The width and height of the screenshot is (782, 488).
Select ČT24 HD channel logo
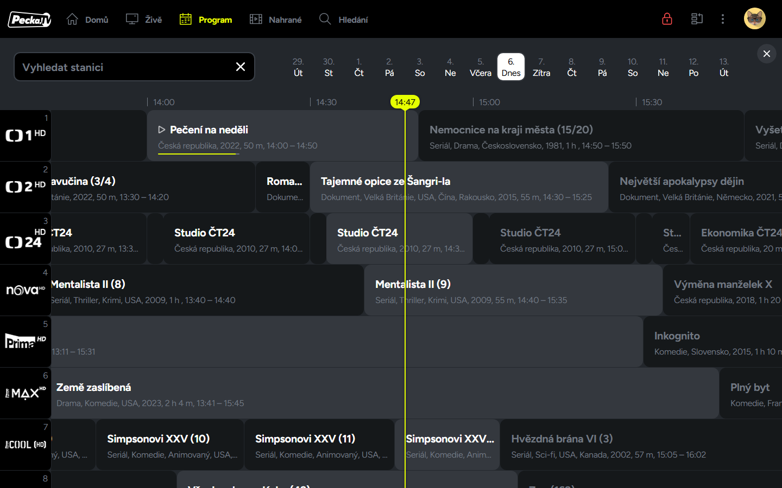(26, 239)
